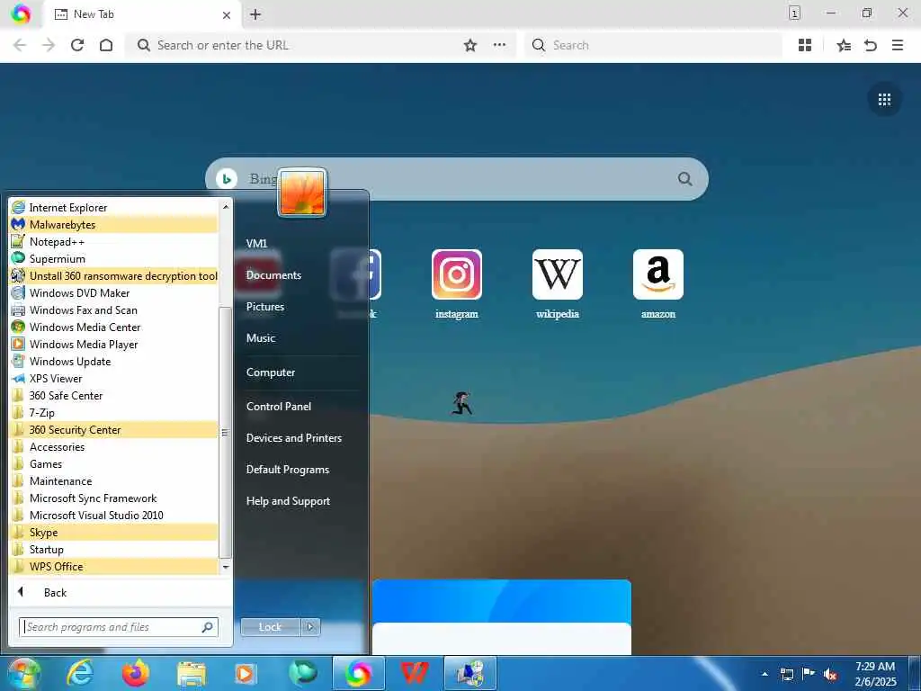Launch Malwarebytes from the Start menu
Screen dimensions: 921x691
[113, 224]
